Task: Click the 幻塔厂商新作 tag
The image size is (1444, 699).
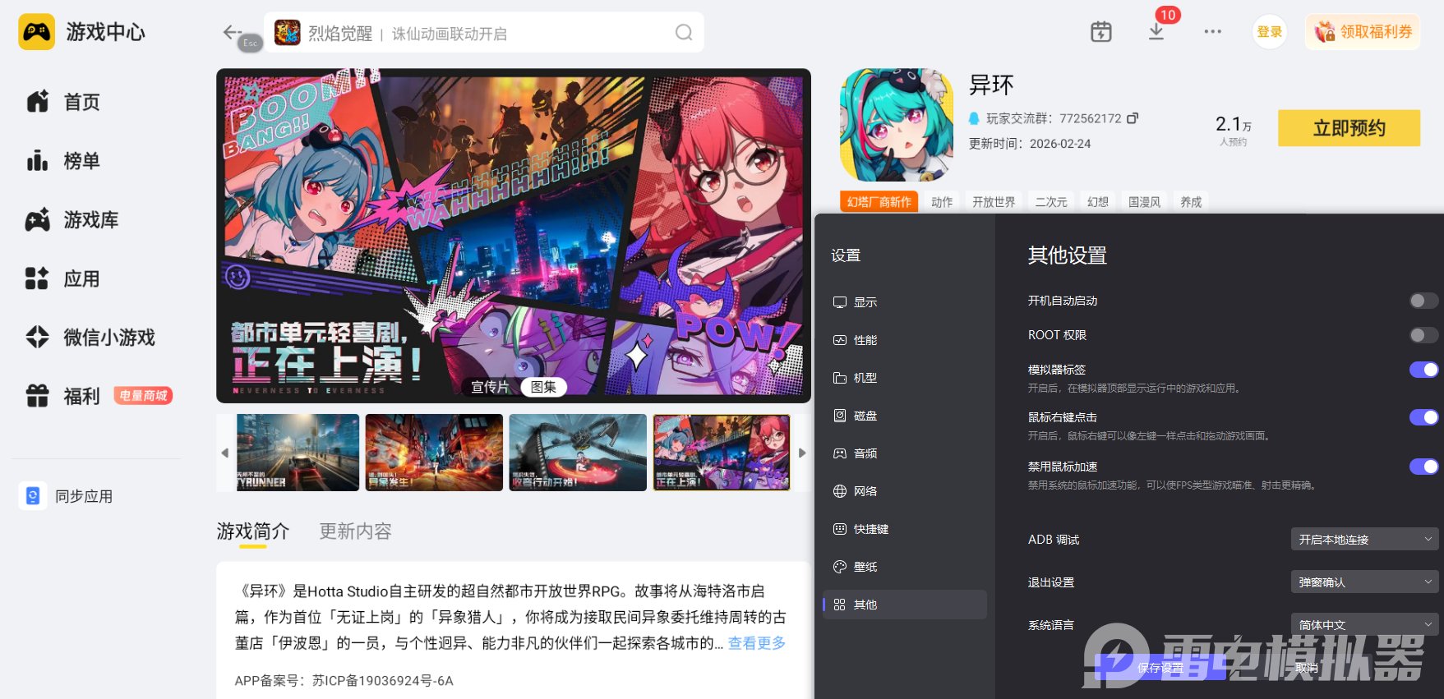Action: 879,202
